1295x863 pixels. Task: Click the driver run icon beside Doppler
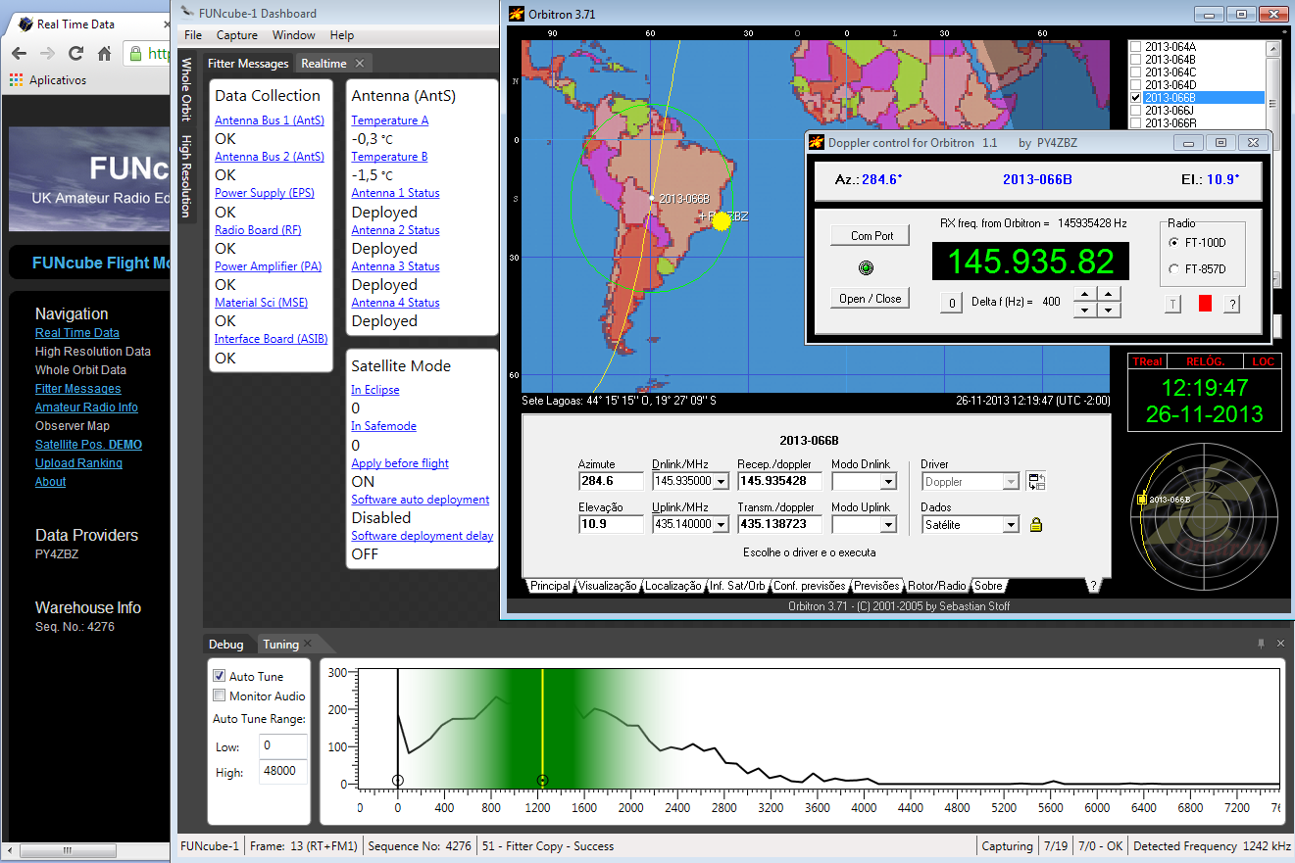click(x=1036, y=481)
